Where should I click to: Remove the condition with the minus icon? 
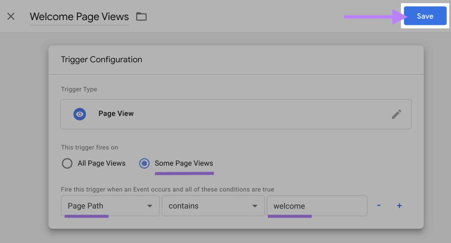[379, 206]
